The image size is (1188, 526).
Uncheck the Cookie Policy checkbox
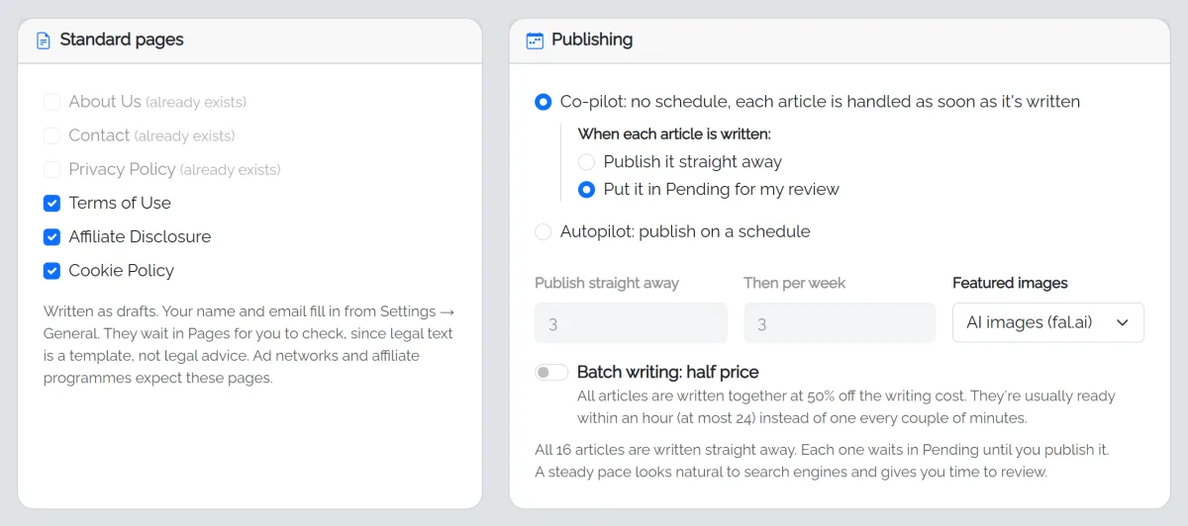tap(52, 270)
